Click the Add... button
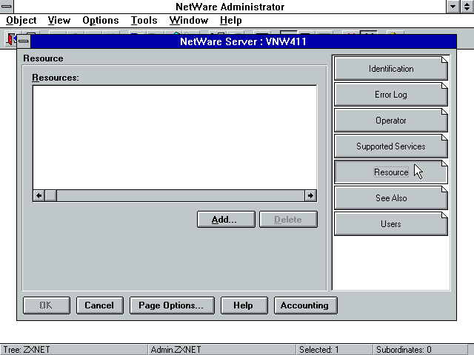Viewport: 474px width, 355px height. 226,220
